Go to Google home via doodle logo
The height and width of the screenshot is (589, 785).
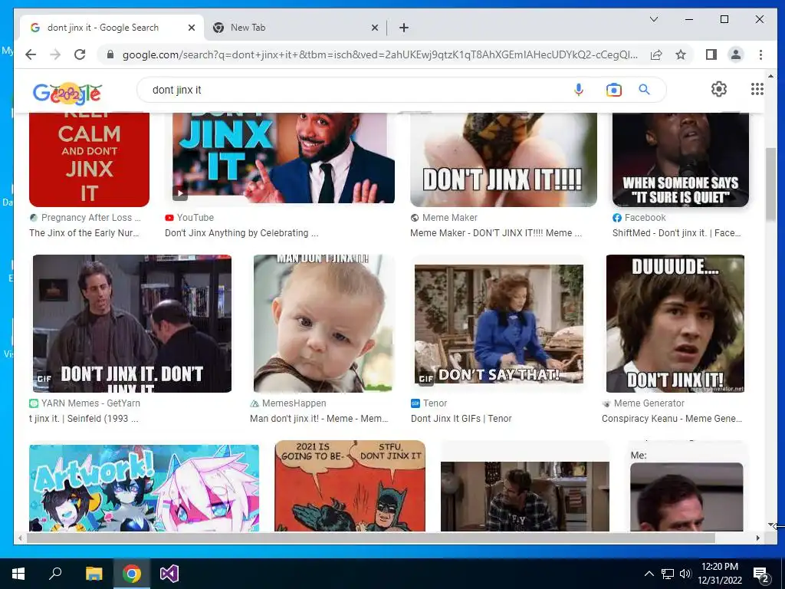point(67,93)
